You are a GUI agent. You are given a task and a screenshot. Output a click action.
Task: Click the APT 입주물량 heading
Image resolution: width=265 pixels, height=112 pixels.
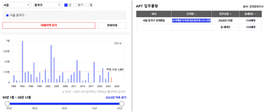[x=147, y=6]
